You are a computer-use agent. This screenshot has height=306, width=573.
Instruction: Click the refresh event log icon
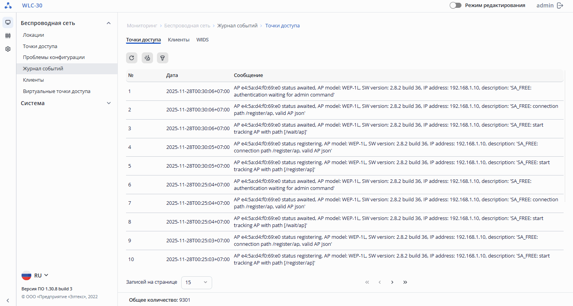132,58
